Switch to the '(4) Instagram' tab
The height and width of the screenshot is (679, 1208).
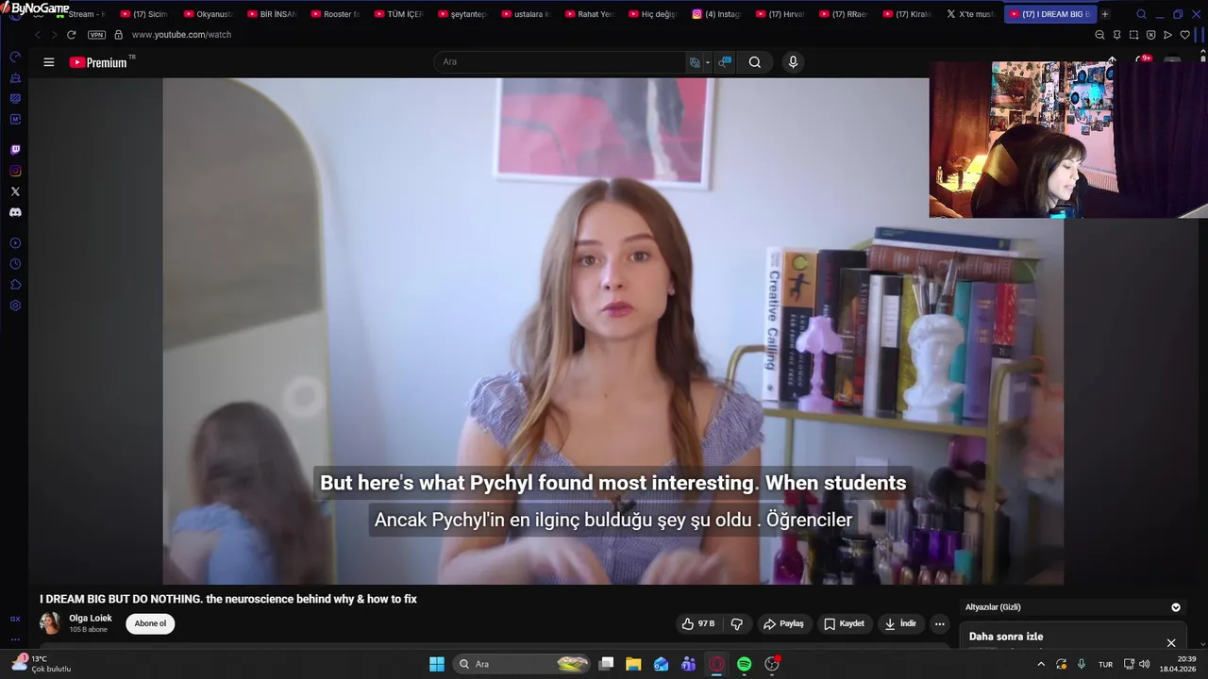[716, 14]
